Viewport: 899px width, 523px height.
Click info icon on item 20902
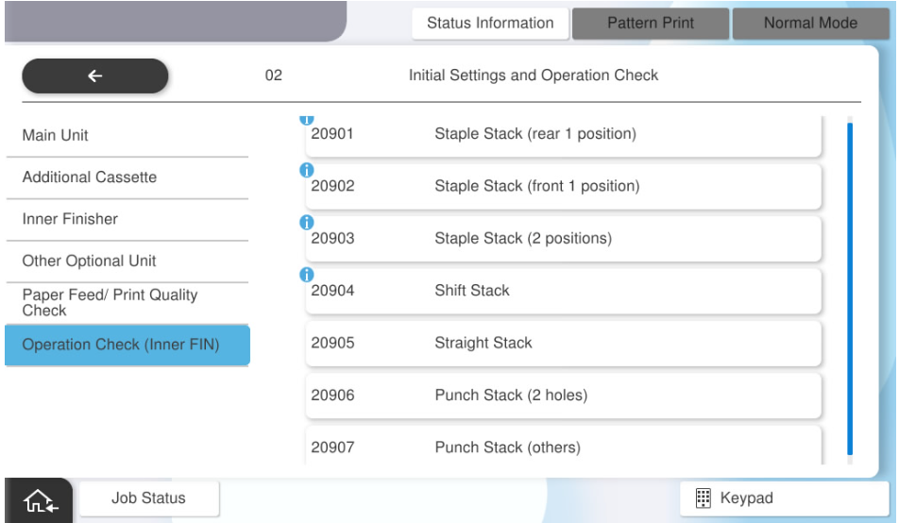tap(306, 170)
